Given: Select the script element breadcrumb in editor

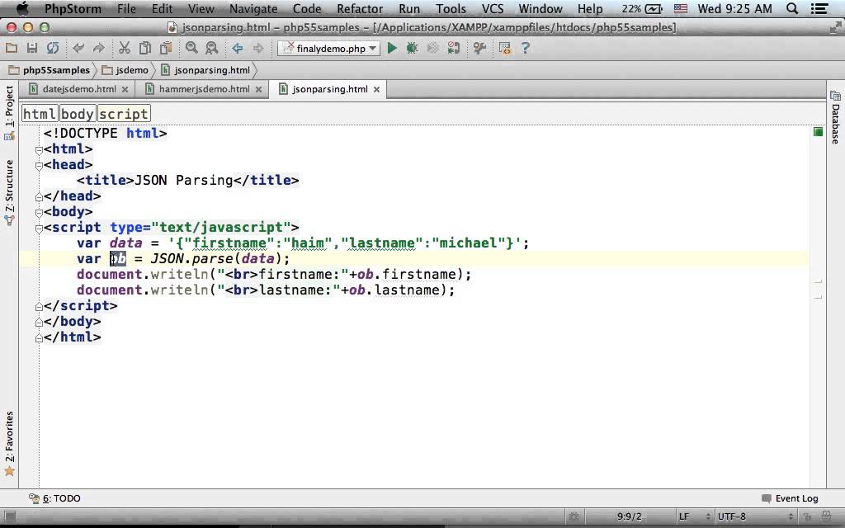Looking at the screenshot, I should point(124,114).
